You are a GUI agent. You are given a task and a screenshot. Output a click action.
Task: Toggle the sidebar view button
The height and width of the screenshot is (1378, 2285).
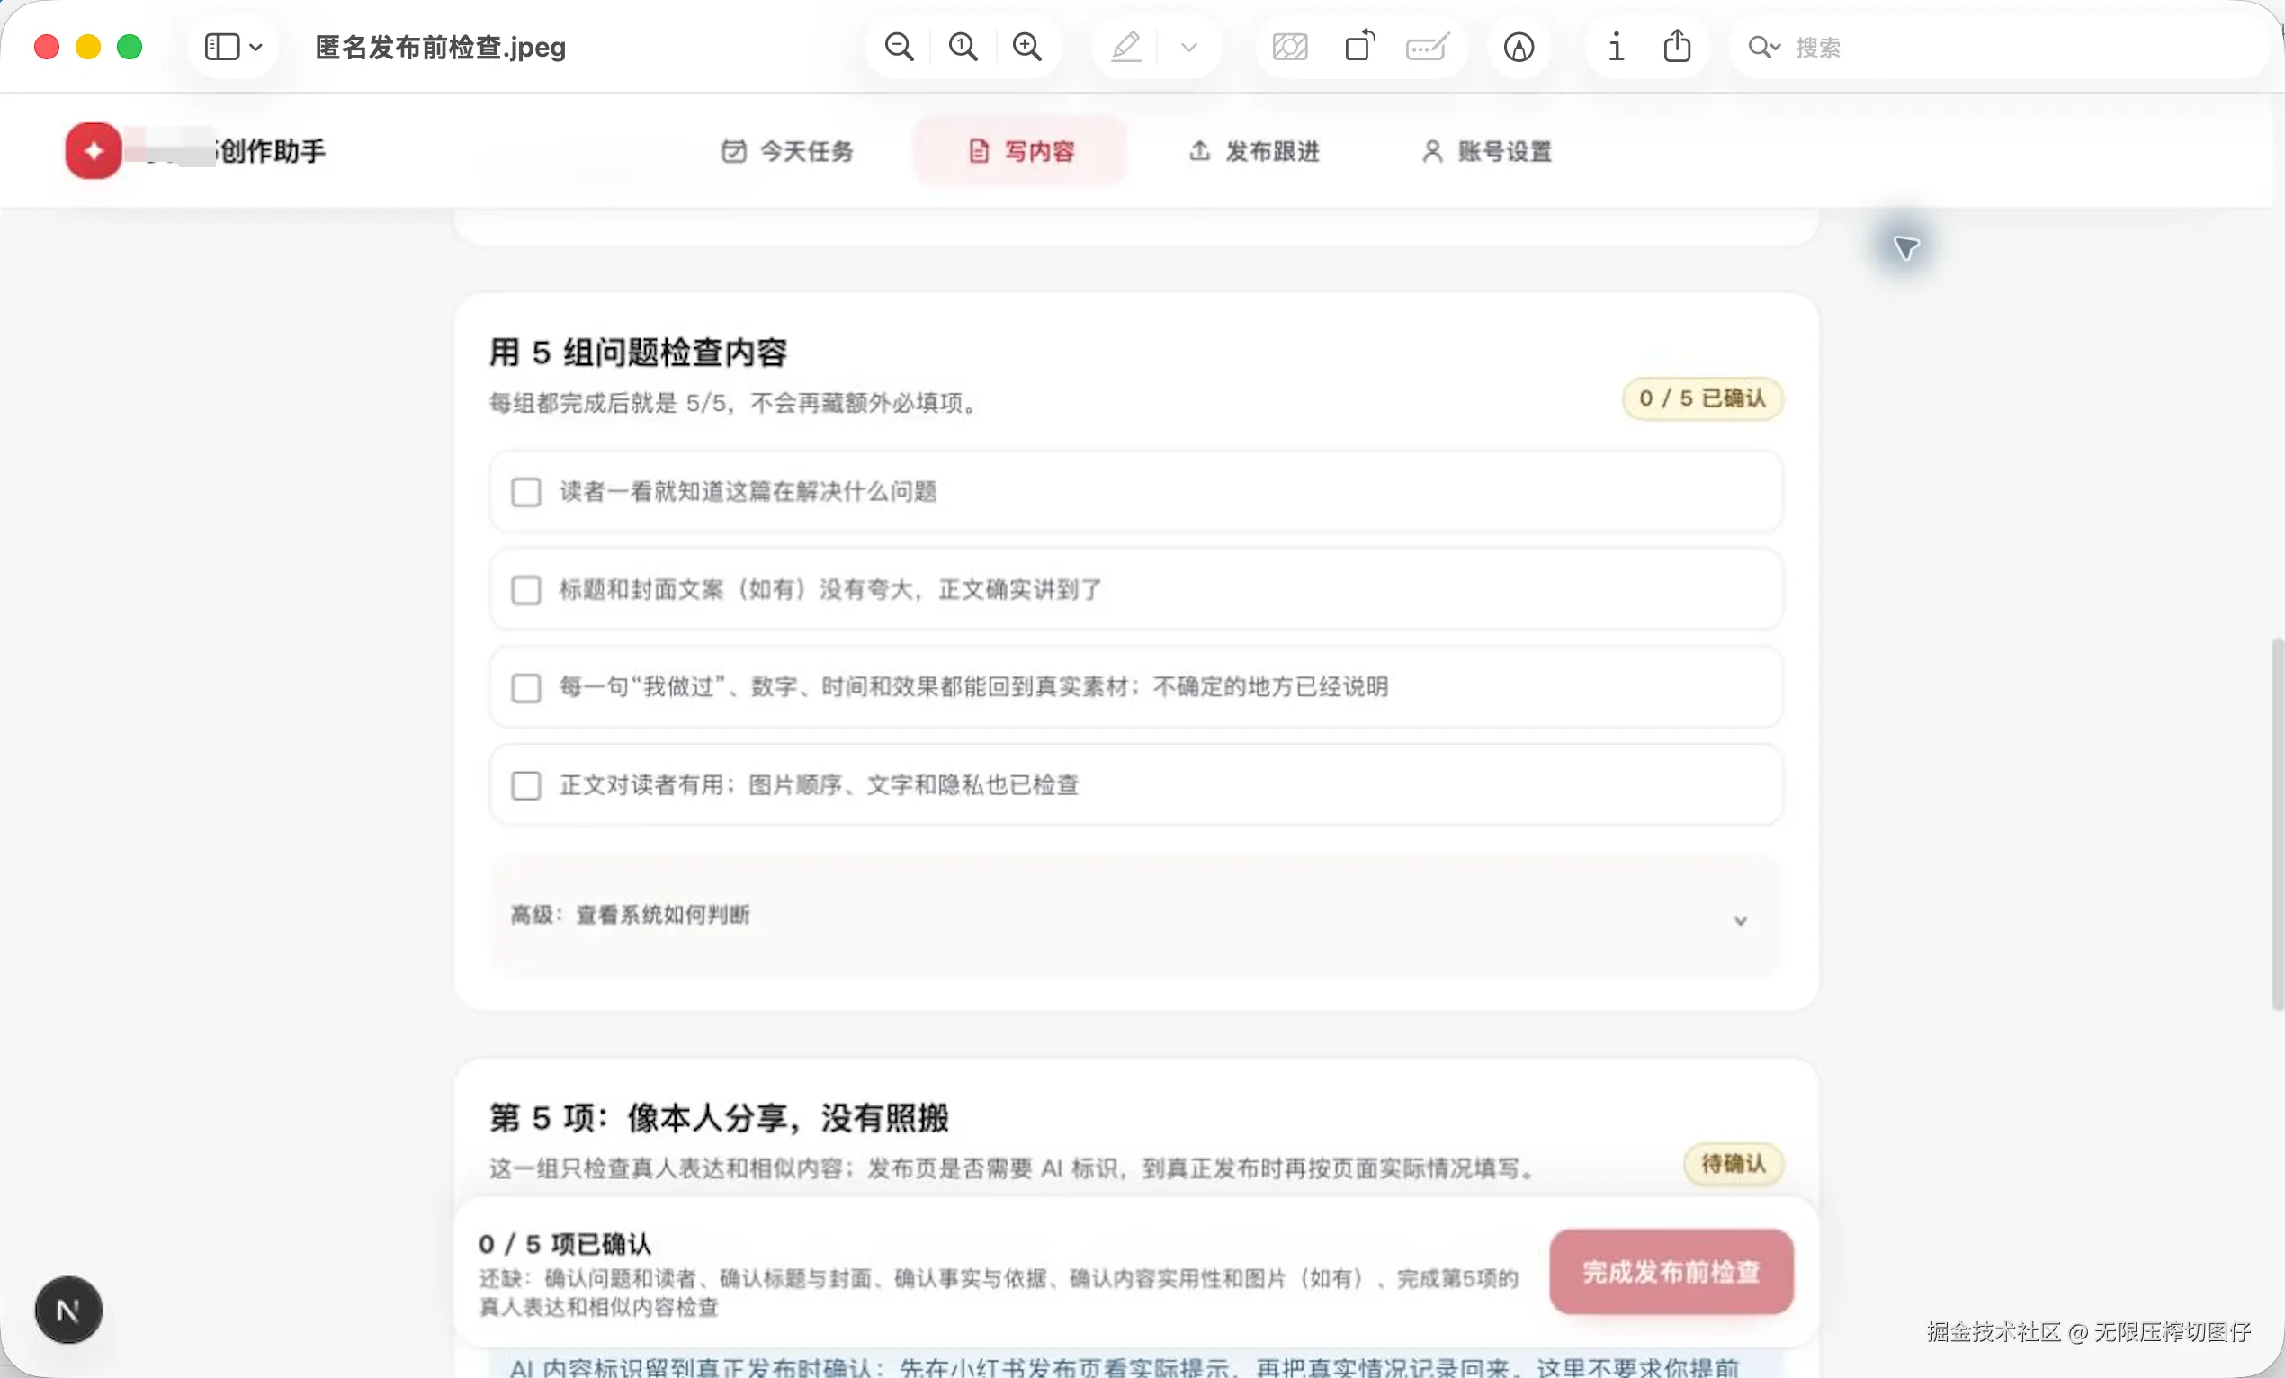point(221,47)
